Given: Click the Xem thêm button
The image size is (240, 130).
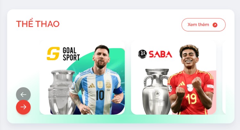Looking at the screenshot, I should pyautogui.click(x=203, y=25).
